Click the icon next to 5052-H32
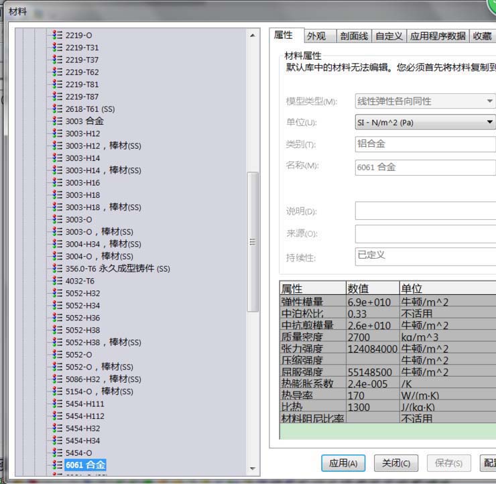 [x=58, y=294]
